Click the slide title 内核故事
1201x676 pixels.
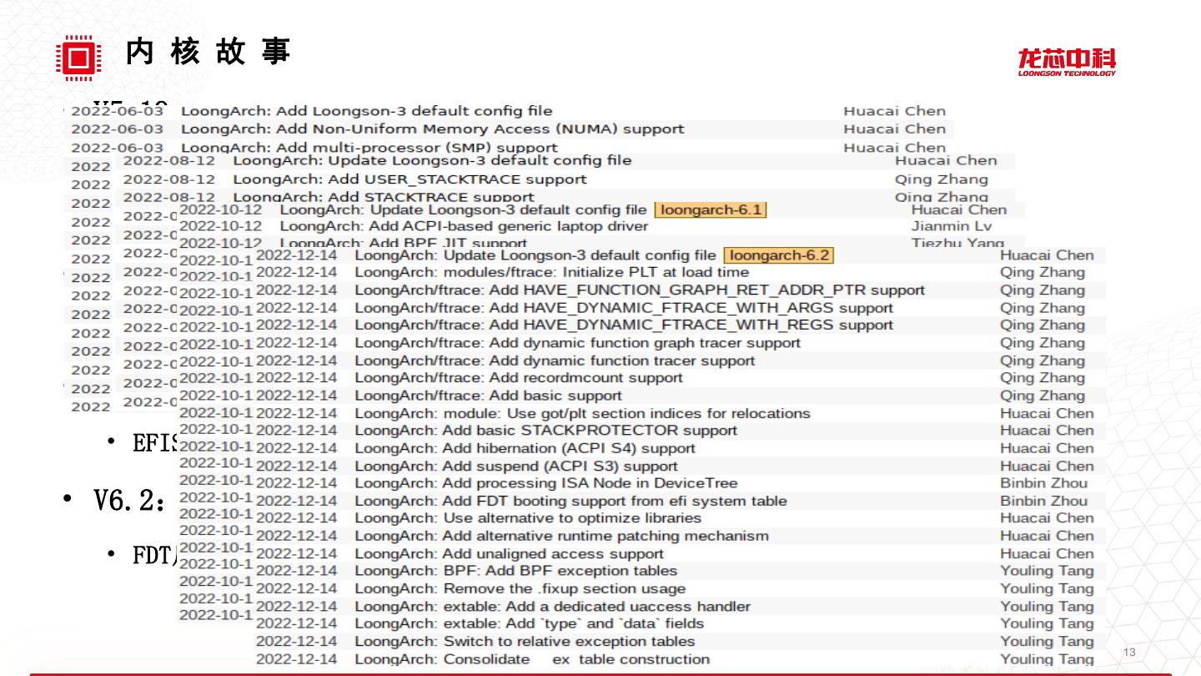pos(209,53)
